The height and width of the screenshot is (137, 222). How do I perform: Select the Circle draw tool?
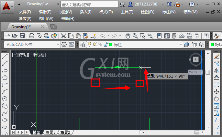pyautogui.click(x=5, y=99)
